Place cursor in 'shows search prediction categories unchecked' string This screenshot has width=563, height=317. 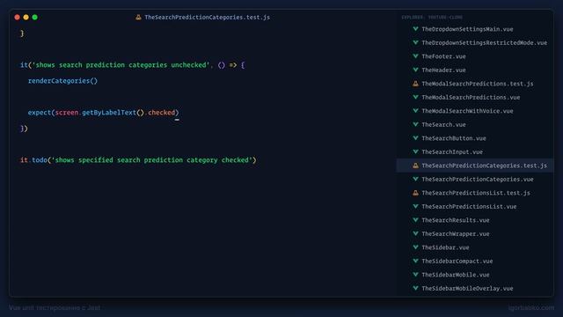[x=121, y=65]
